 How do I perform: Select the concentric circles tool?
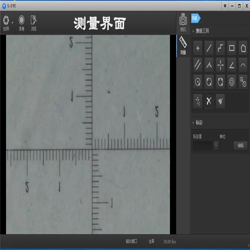(x=232, y=81)
